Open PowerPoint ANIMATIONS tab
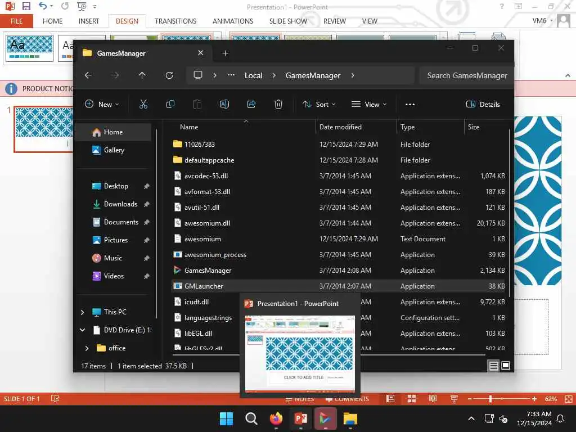Image resolution: width=576 pixels, height=432 pixels. tap(232, 21)
